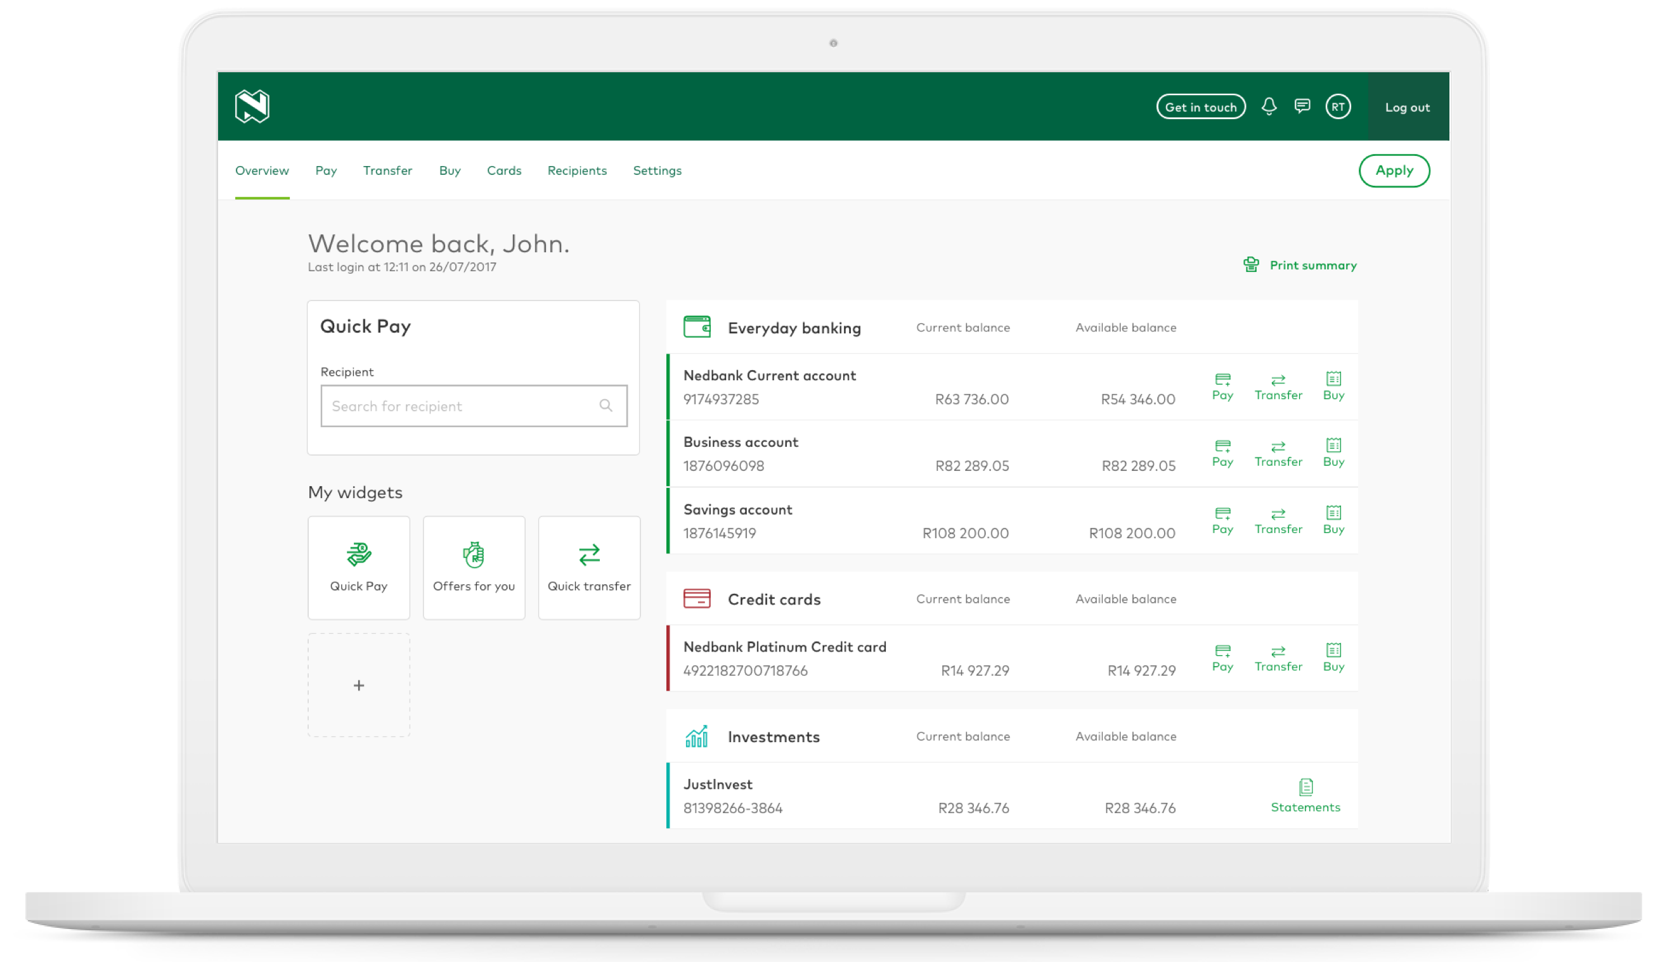Click the Transfer icon for Business account
This screenshot has width=1665, height=962.
[1278, 452]
